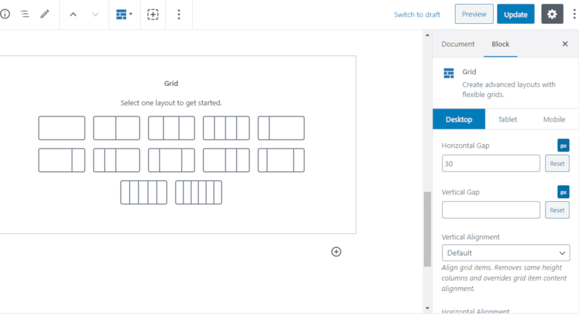Click the Switch to draft link

coord(417,15)
